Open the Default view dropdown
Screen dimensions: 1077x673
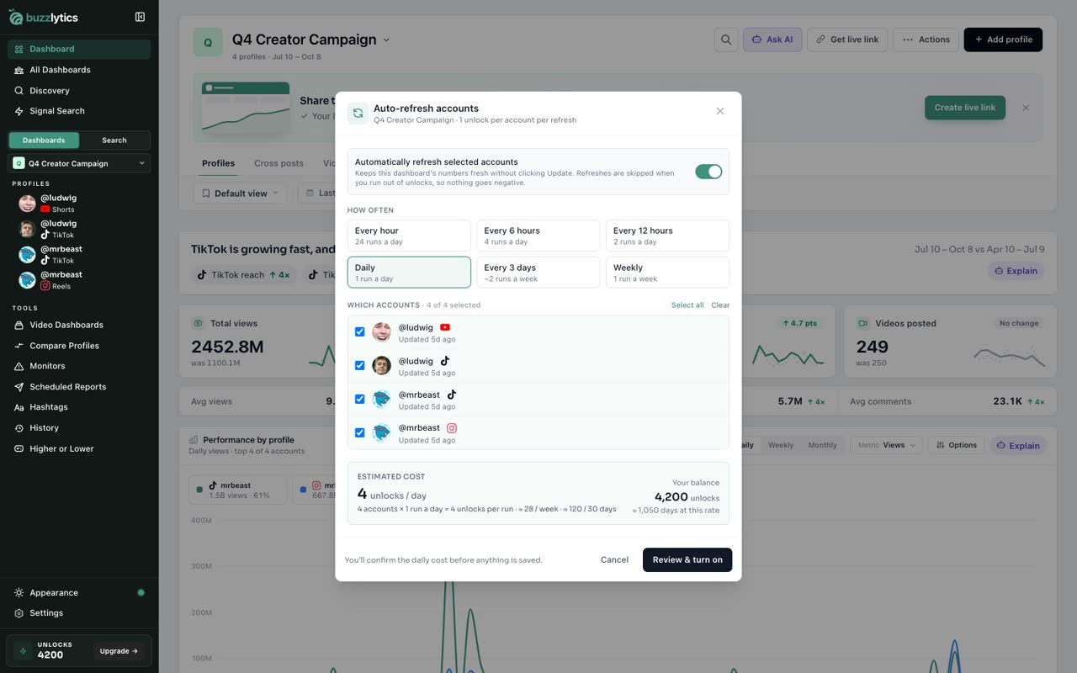tap(240, 193)
